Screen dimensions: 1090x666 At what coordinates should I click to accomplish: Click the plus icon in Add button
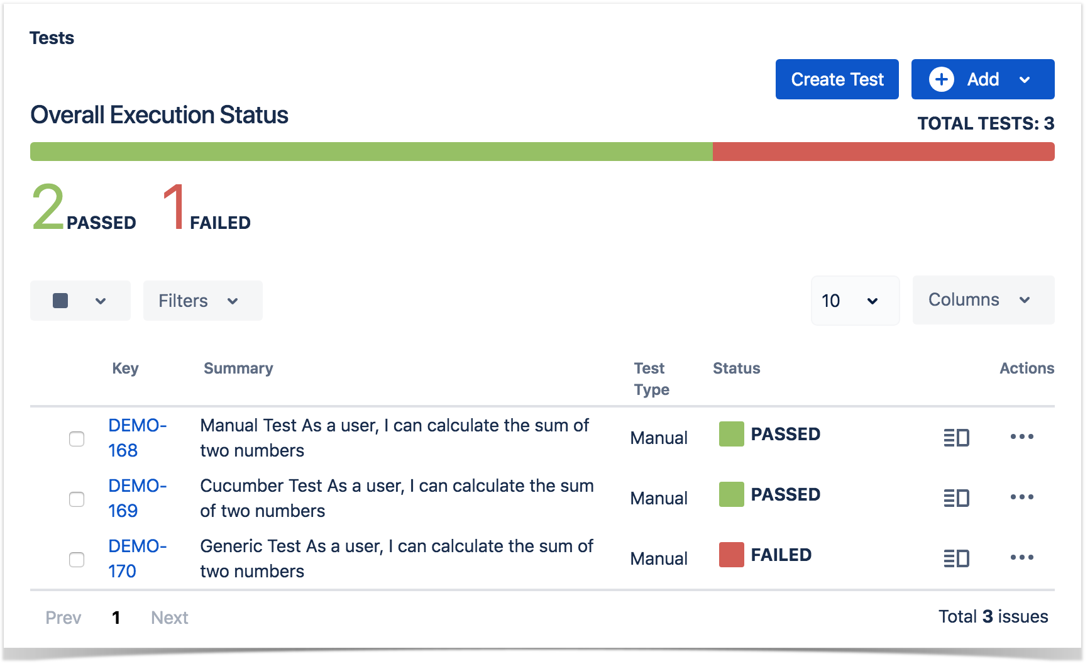tap(941, 79)
